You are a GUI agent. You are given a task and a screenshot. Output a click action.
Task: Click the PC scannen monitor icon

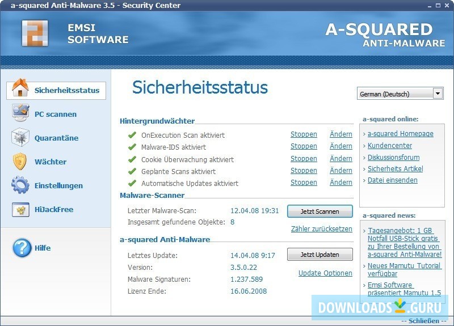pyautogui.click(x=20, y=113)
